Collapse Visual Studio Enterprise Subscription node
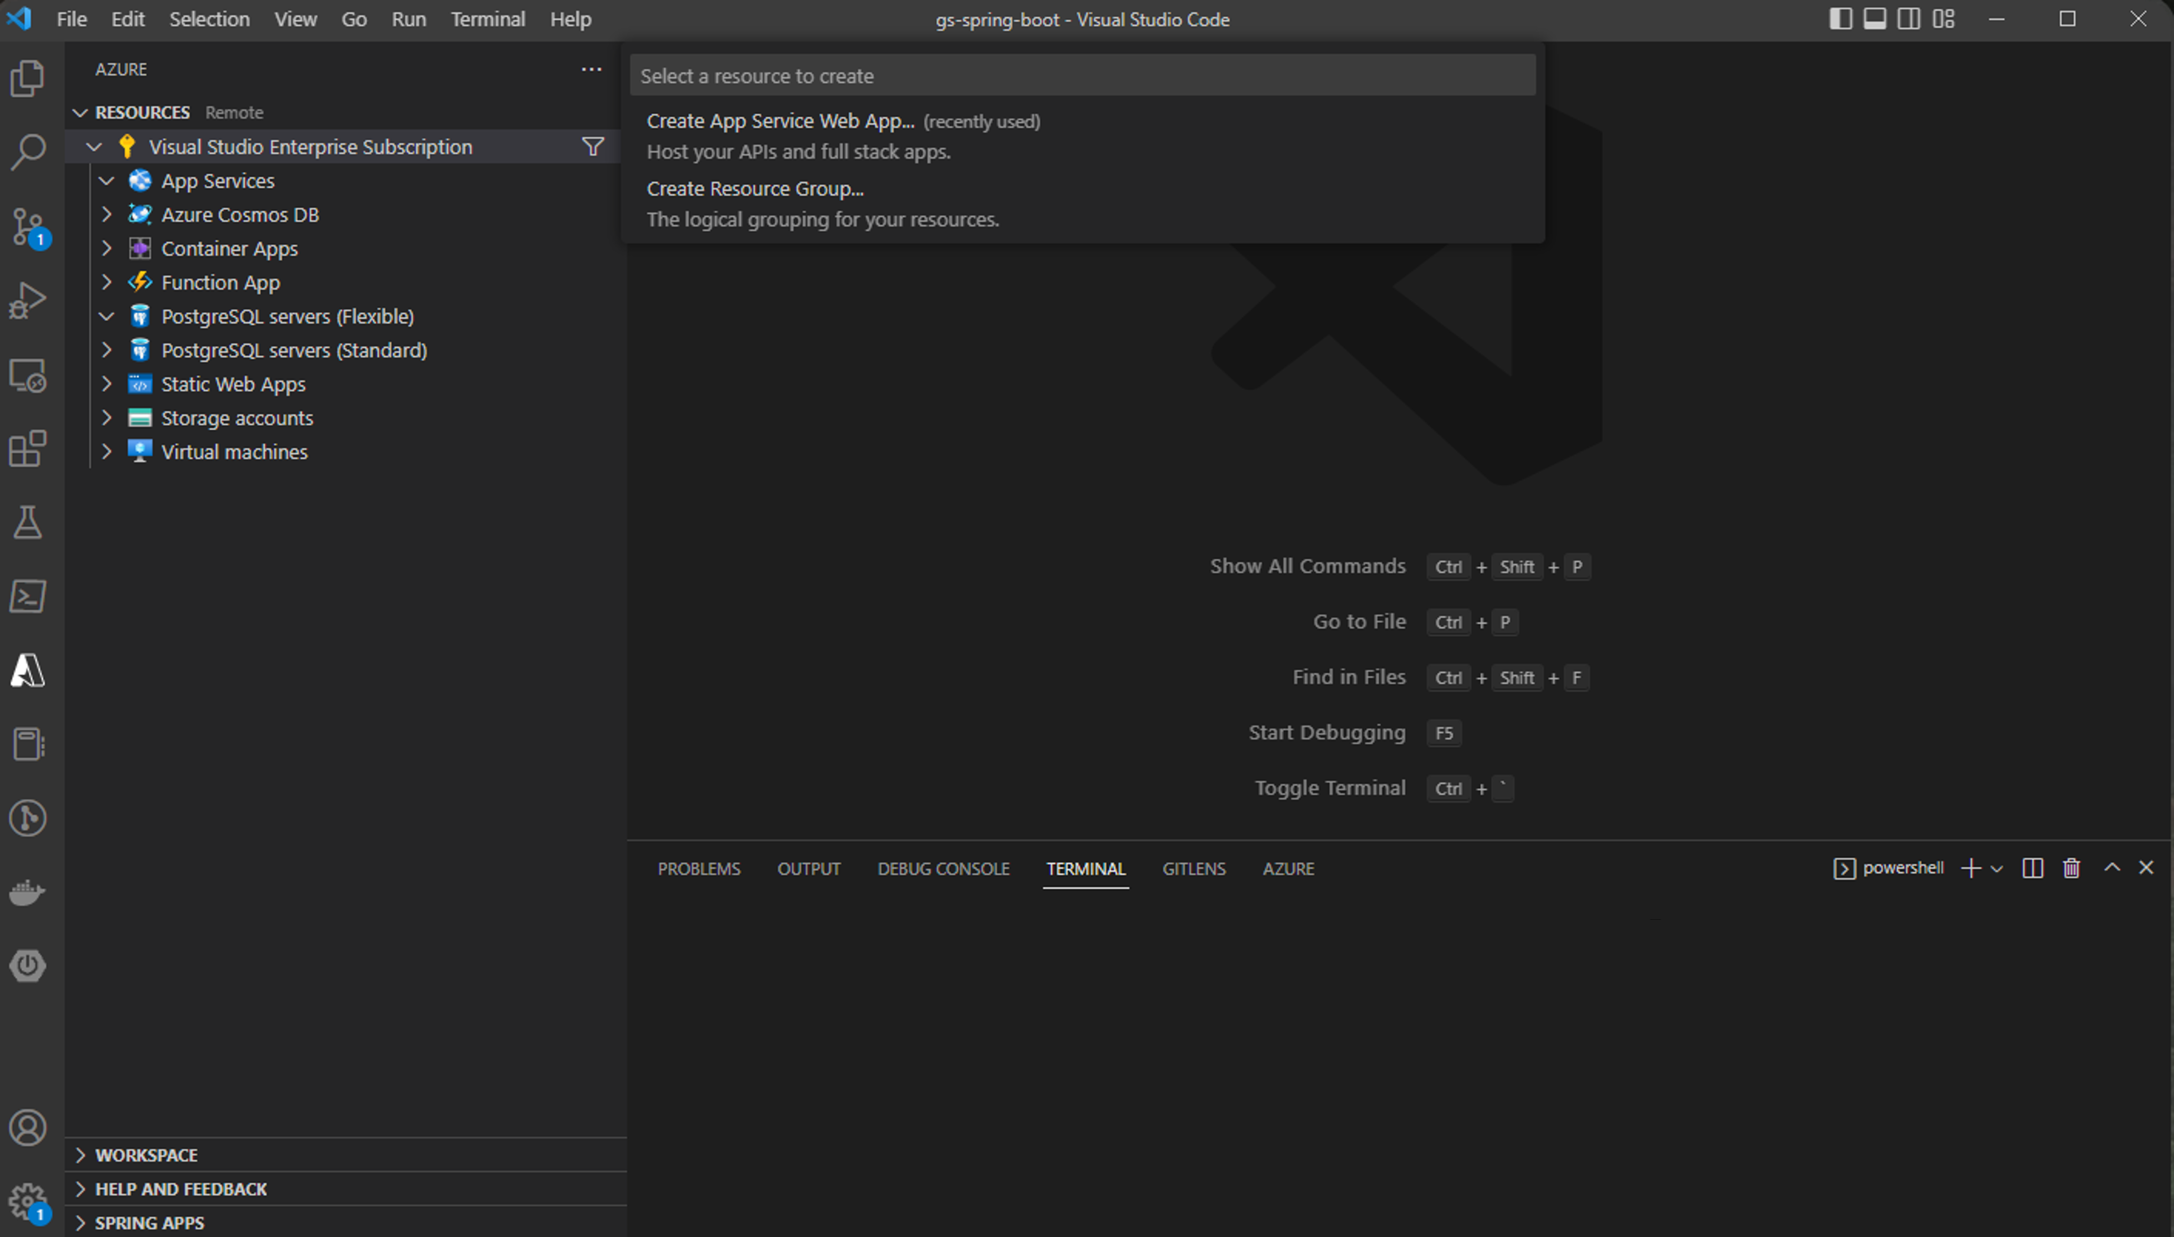Screen dimensions: 2174x1237 click(x=94, y=147)
